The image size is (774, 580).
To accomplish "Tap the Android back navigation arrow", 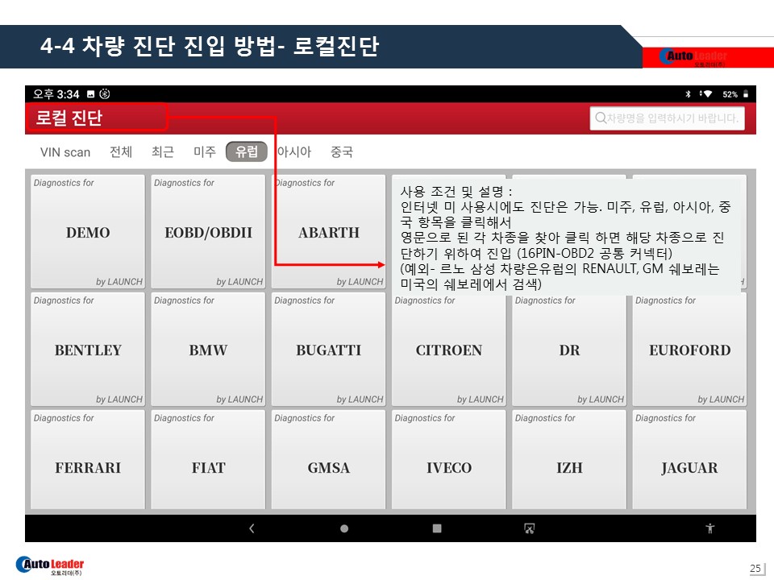I will (252, 528).
